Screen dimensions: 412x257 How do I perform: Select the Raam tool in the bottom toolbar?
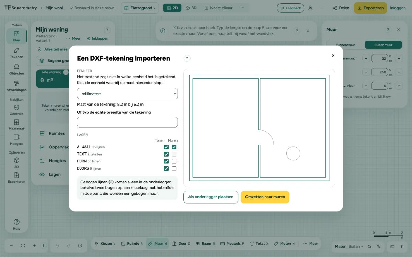pos(205,244)
